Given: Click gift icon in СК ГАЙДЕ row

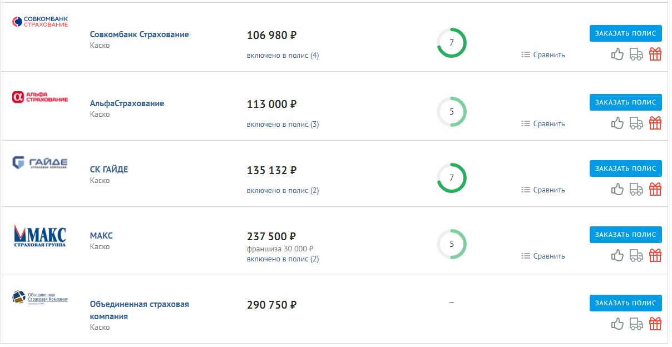Looking at the screenshot, I should (x=655, y=190).
